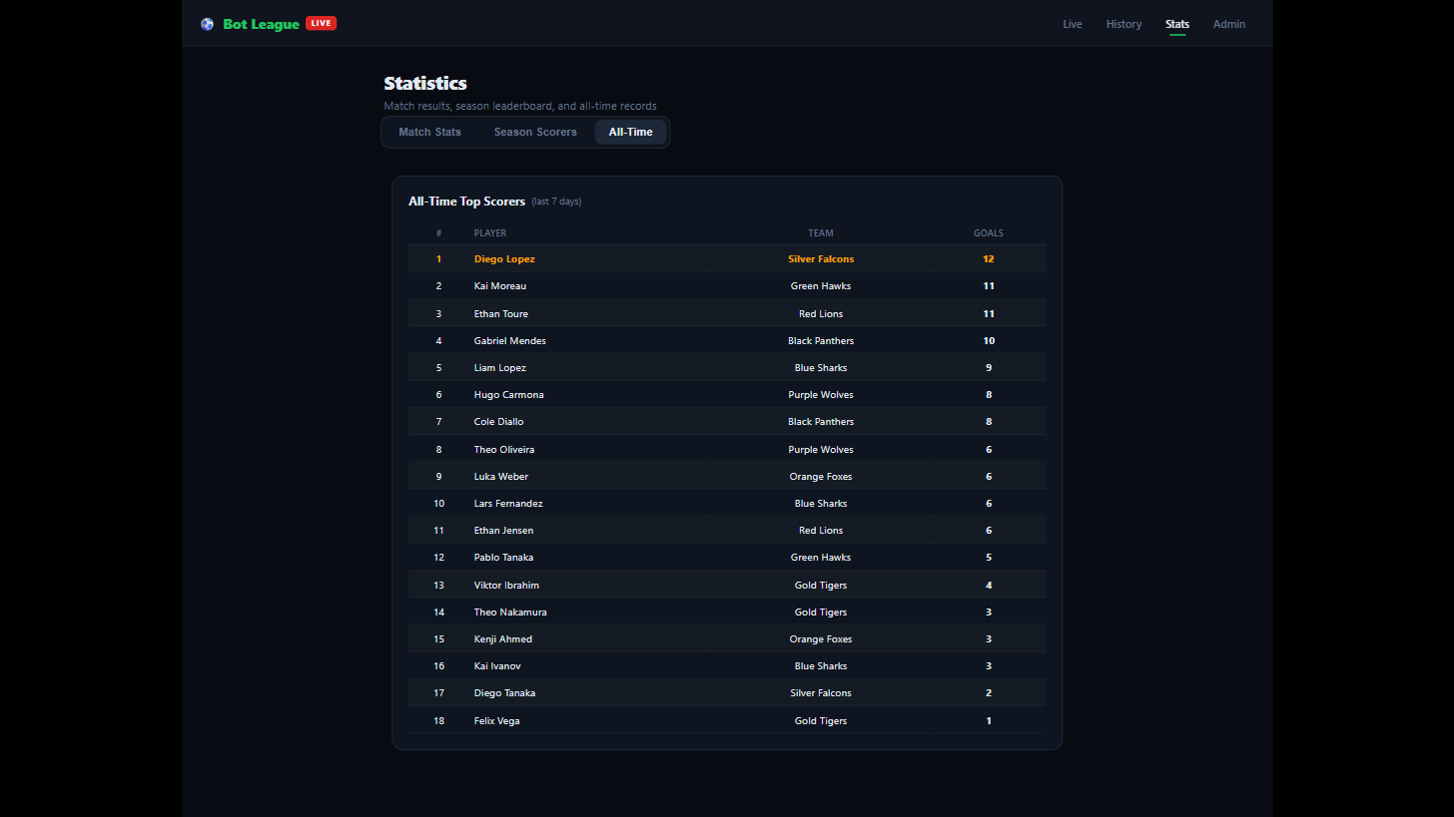Click the goals value 2
Image resolution: width=1454 pixels, height=817 pixels.
pyautogui.click(x=989, y=693)
